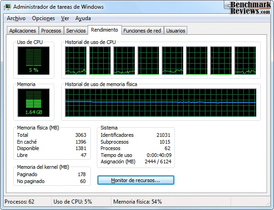Viewport: 274px width, 210px height.
Task: Click the Uso de CPU 5 % meter
Action: tap(33, 60)
